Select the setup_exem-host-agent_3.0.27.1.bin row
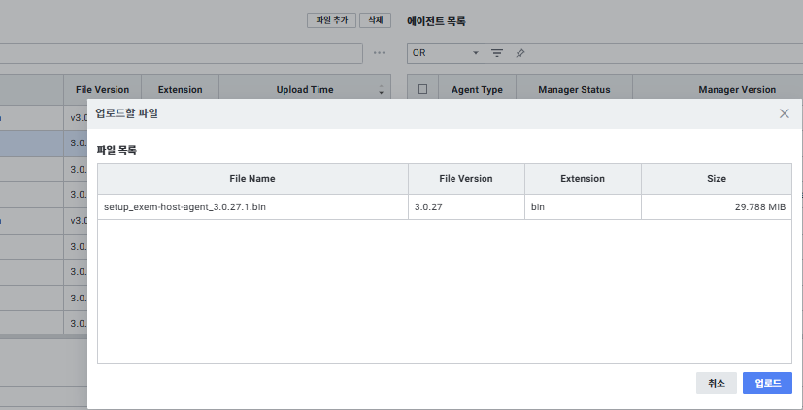803x410 pixels. click(252, 206)
